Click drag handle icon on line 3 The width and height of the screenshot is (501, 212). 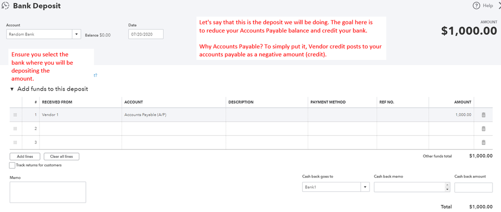click(x=15, y=142)
